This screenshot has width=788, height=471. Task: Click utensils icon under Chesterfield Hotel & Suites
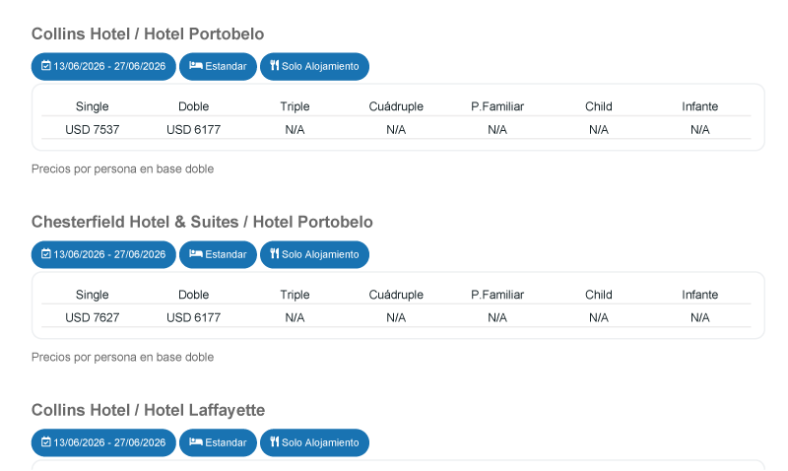pyautogui.click(x=276, y=254)
